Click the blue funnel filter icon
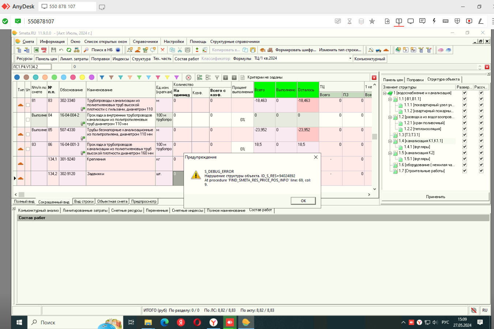The image size is (494, 329). [x=102, y=77]
